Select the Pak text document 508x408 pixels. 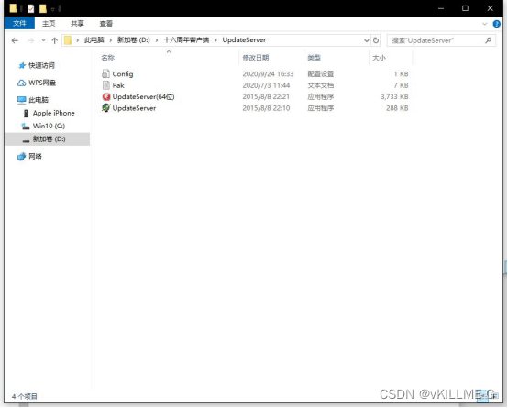[x=118, y=85]
